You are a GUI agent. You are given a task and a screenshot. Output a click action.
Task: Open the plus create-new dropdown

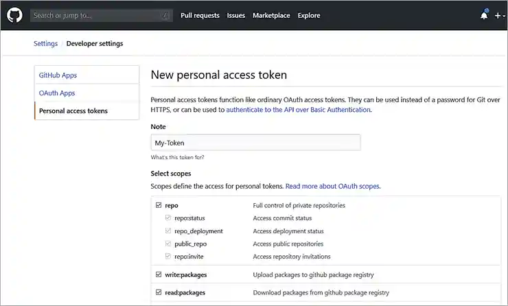499,15
